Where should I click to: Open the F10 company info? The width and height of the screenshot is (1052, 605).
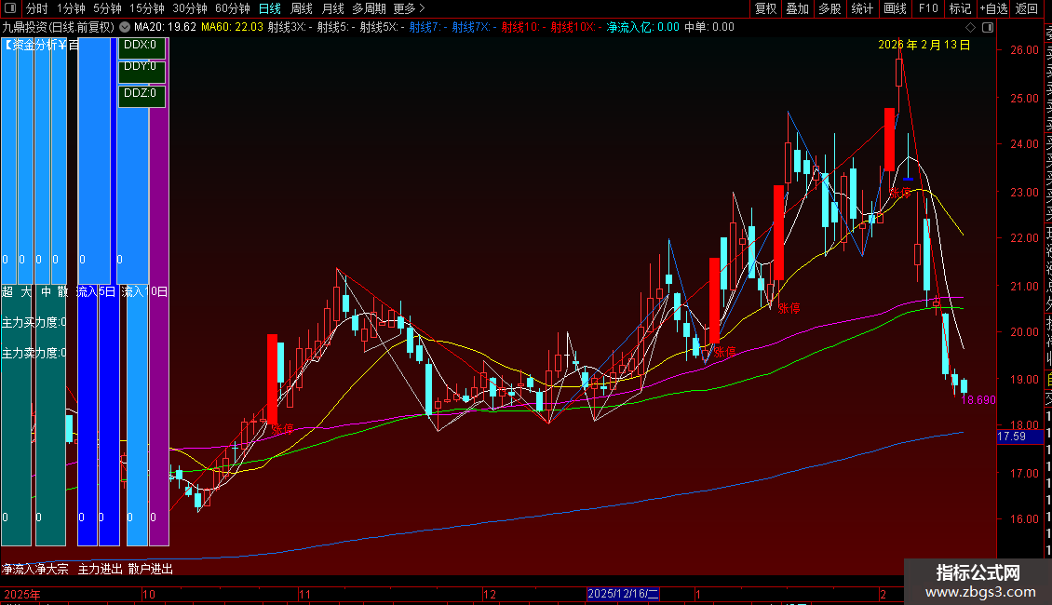tap(928, 8)
